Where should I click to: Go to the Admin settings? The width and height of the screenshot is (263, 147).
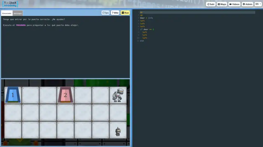point(247,4)
